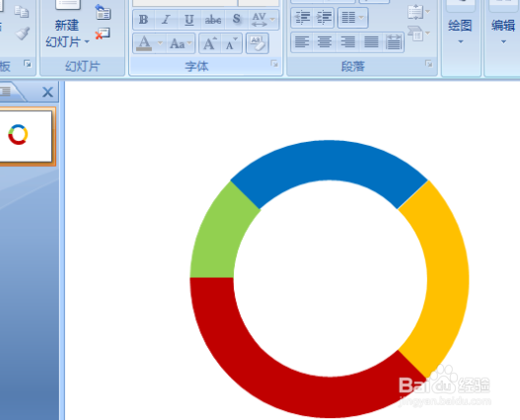Open Convert to SmartArt dropdown
The image size is (520, 420).
coord(418,34)
